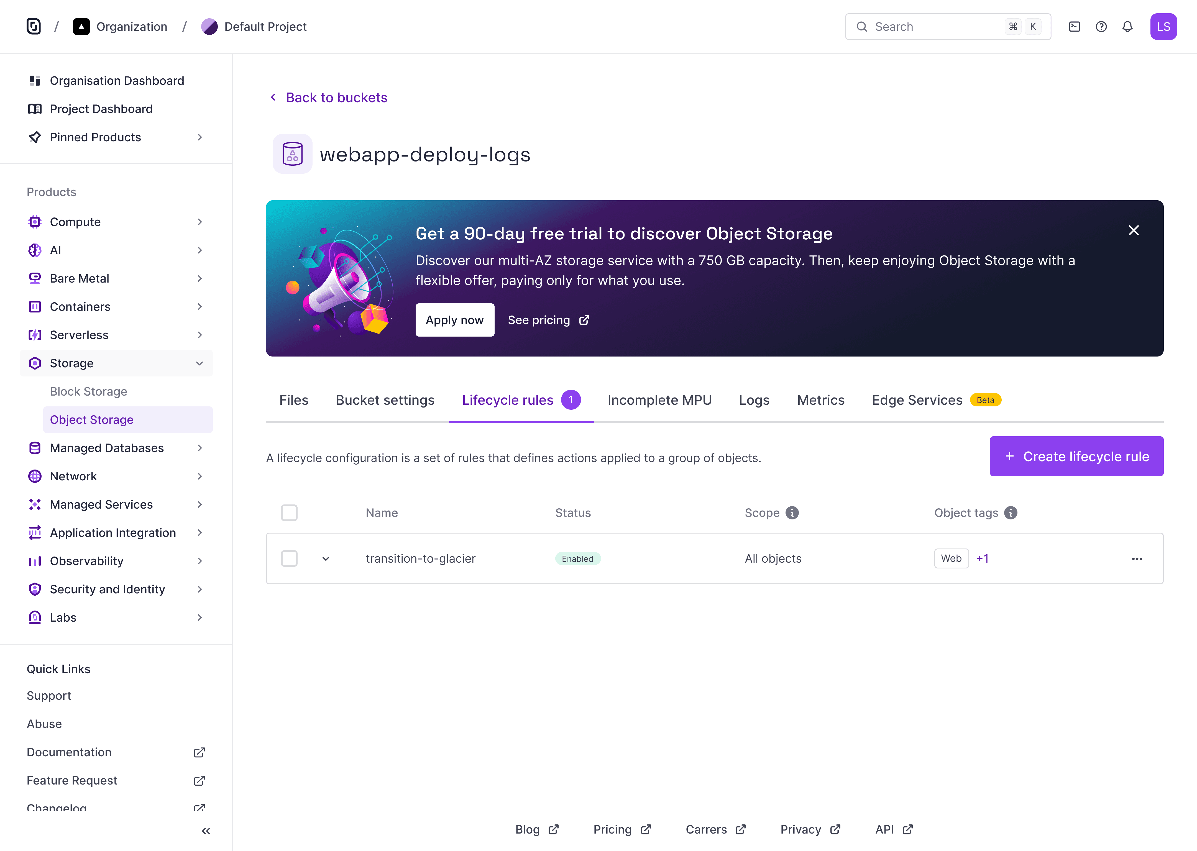Open the console terminal icon in header
The height and width of the screenshot is (851, 1197).
coord(1074,27)
